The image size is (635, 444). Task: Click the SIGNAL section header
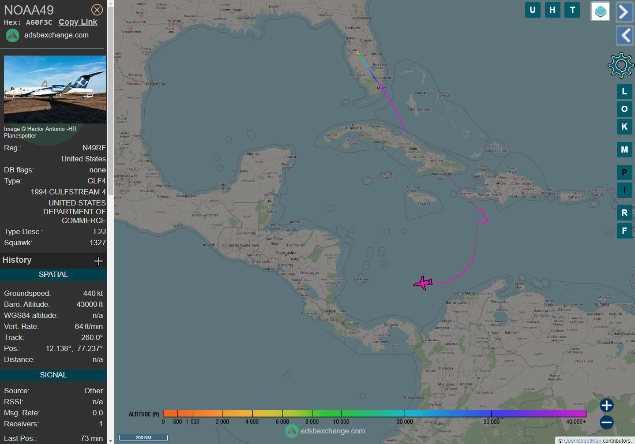(x=53, y=375)
